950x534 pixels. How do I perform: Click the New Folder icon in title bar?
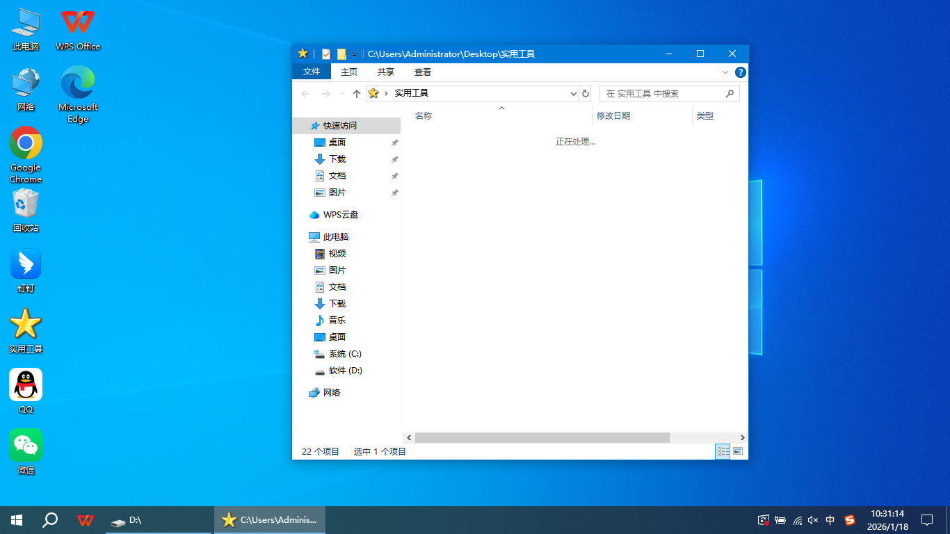341,54
